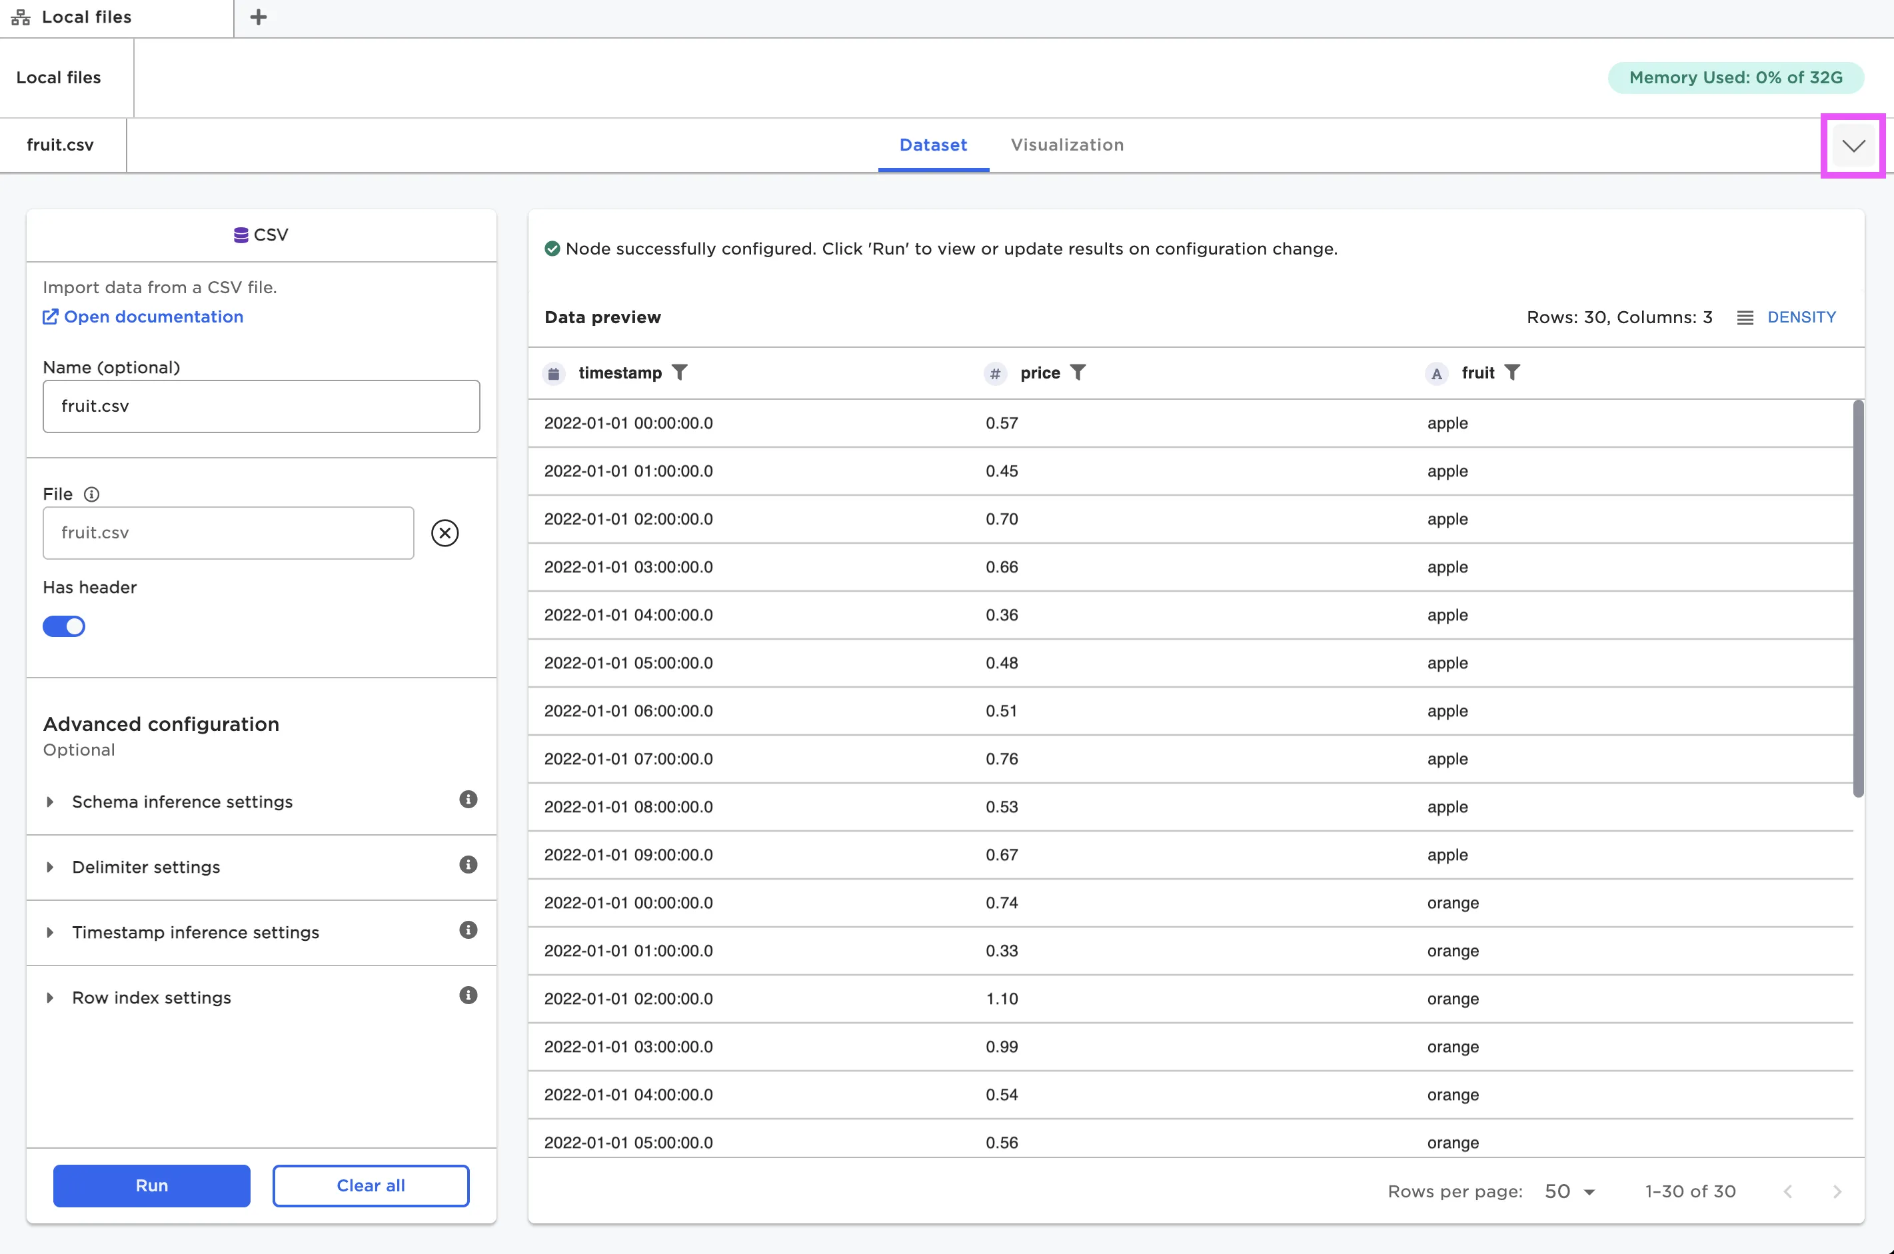Image resolution: width=1894 pixels, height=1254 pixels.
Task: Click the timestamp column filter icon
Action: [x=679, y=372]
